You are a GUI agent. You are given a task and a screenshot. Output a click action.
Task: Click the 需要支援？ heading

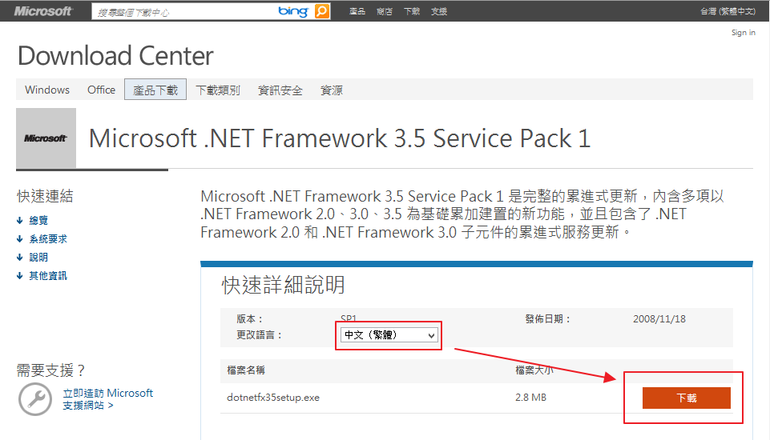point(51,370)
